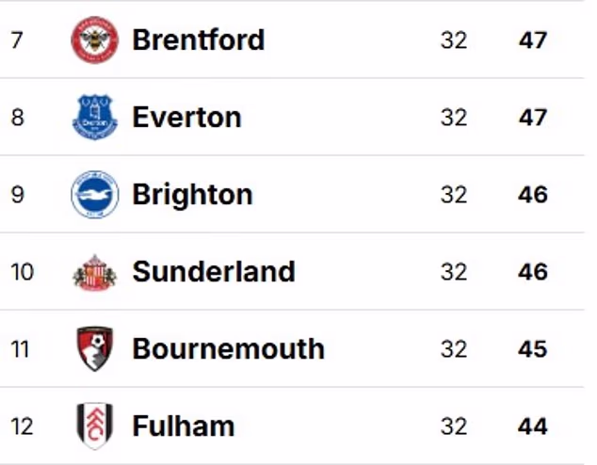Viewport: 597px width, 465px height.
Task: Click Everton's 47 points value
Action: tap(532, 118)
